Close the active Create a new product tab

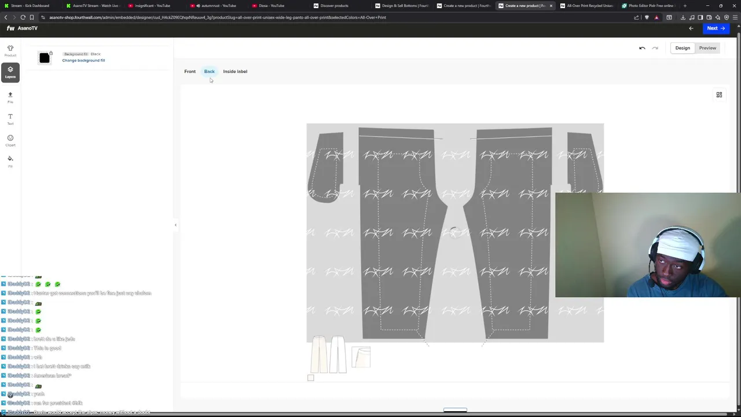coord(551,6)
